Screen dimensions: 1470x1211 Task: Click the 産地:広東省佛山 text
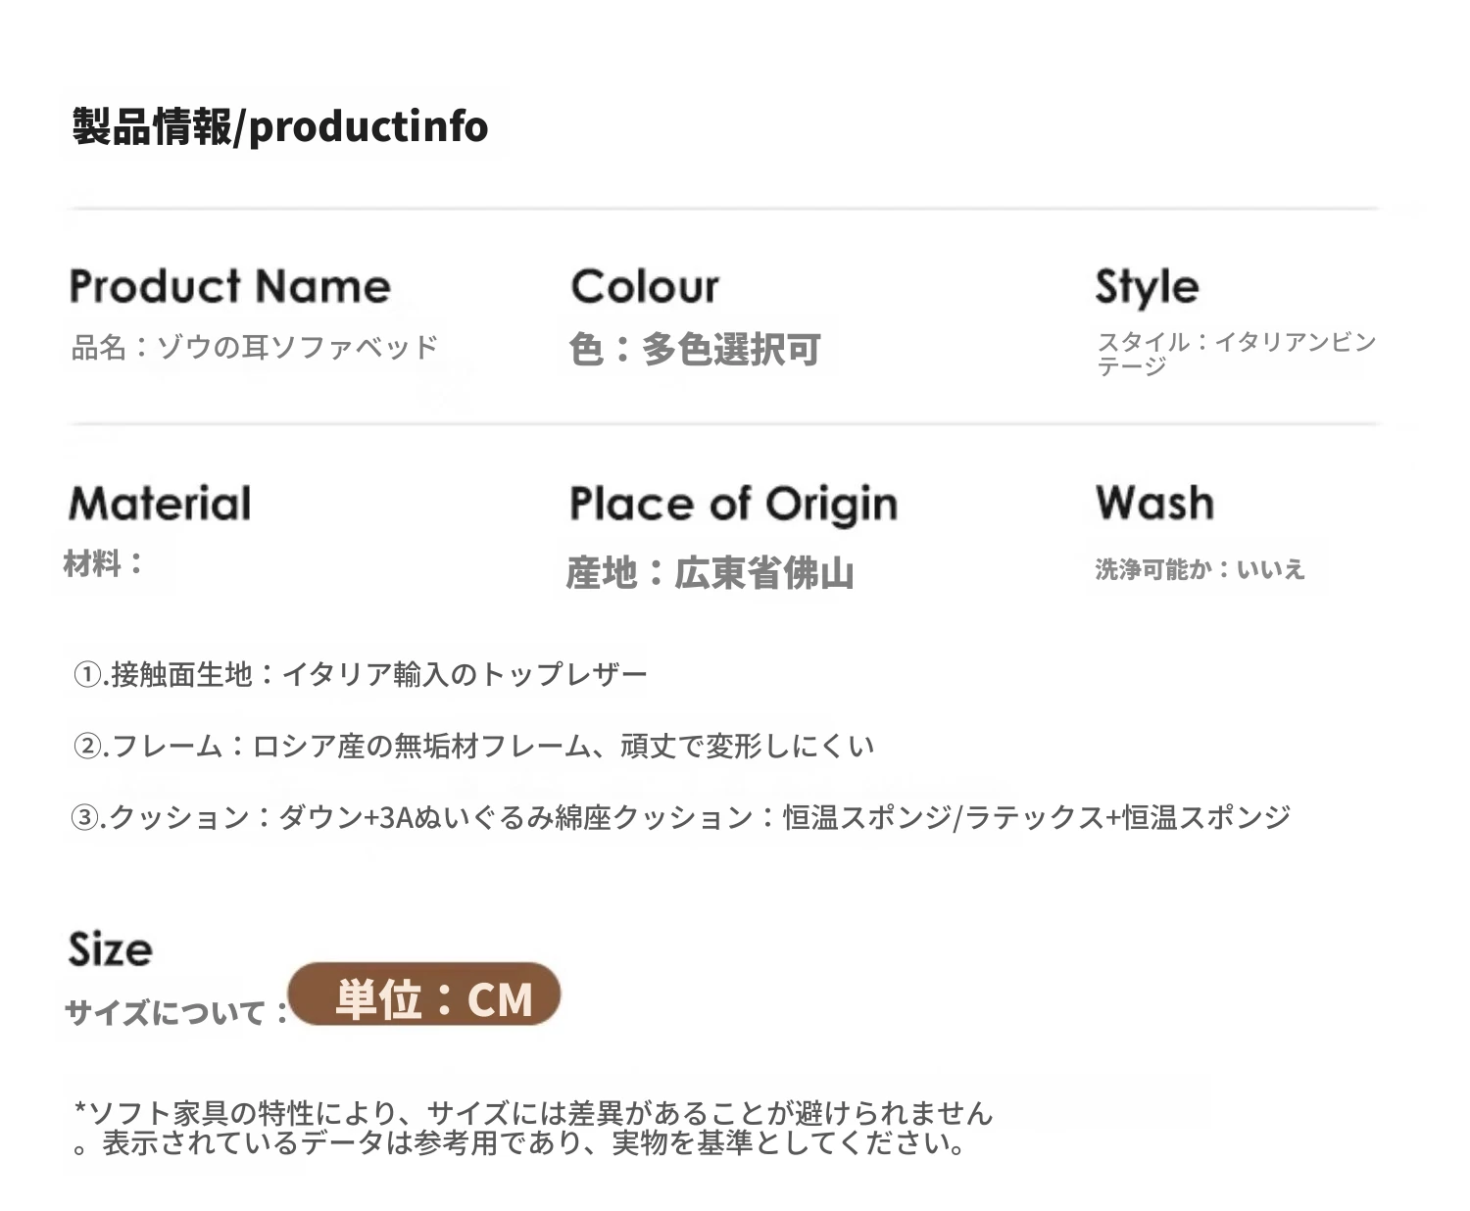point(710,573)
